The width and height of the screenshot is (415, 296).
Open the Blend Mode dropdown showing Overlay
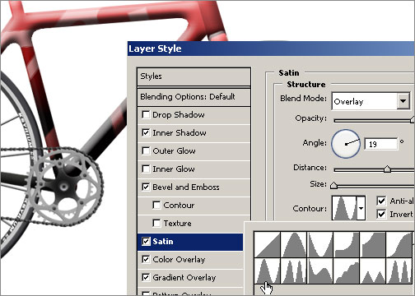tap(371, 101)
